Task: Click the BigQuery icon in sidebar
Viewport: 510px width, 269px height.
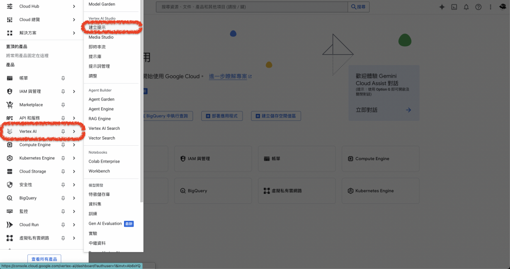Action: (x=10, y=198)
